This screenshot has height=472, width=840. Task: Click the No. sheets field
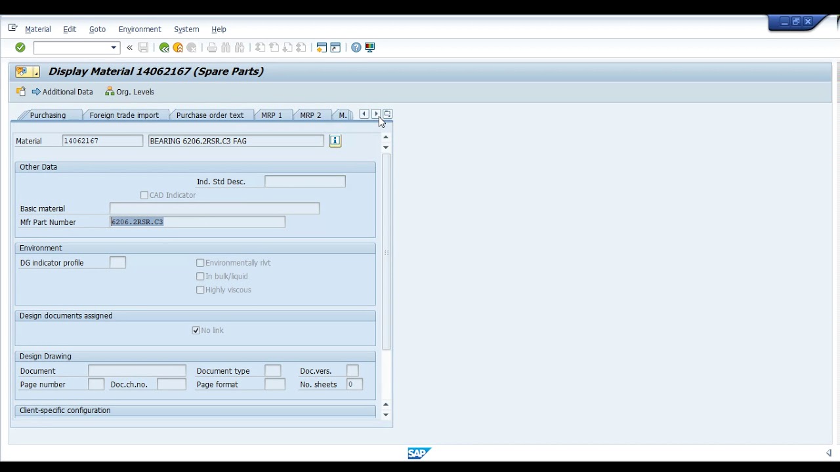tap(354, 385)
